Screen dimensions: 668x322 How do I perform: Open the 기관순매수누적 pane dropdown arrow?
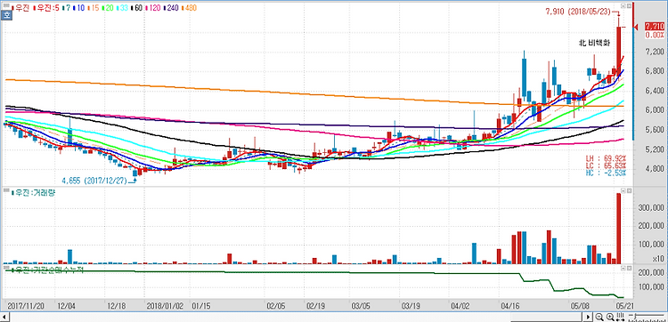tap(623, 269)
